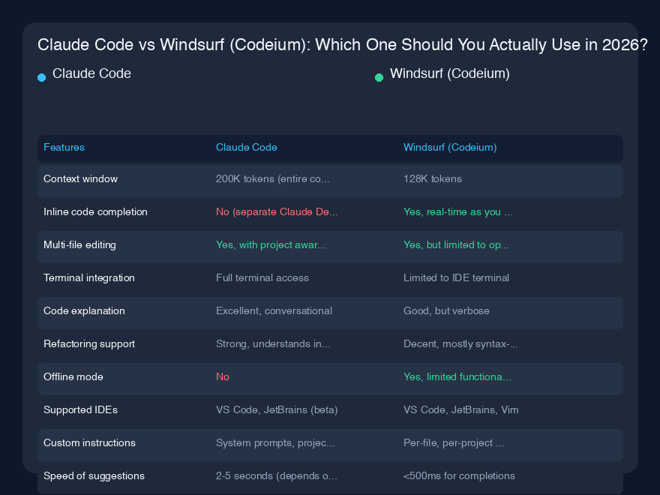This screenshot has height=495, width=660.
Task: Click the '2-5 seconds (depends o...' cell
Action: [277, 476]
